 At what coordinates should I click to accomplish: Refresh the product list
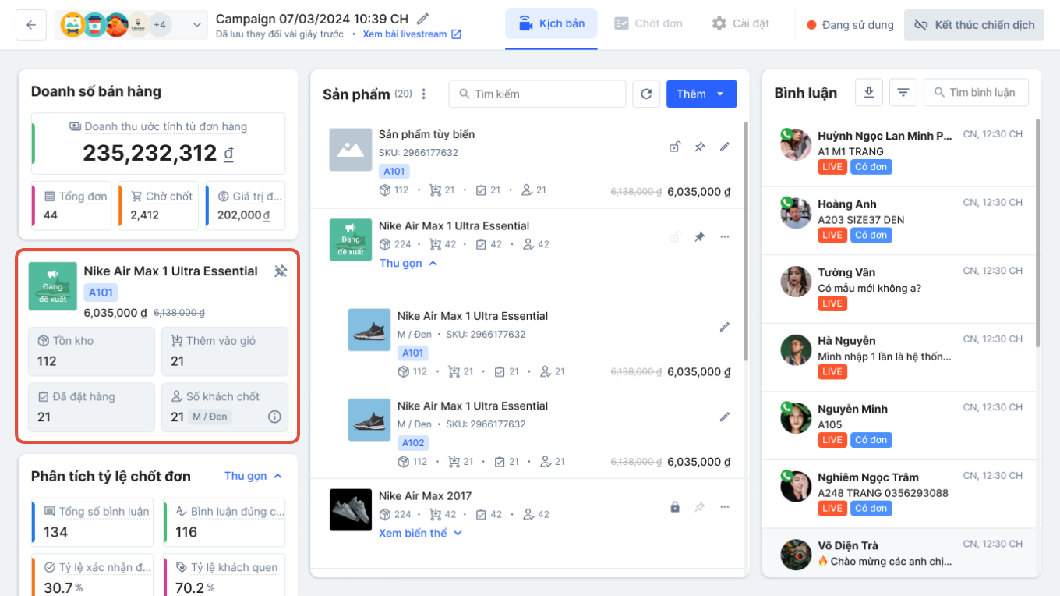(646, 94)
